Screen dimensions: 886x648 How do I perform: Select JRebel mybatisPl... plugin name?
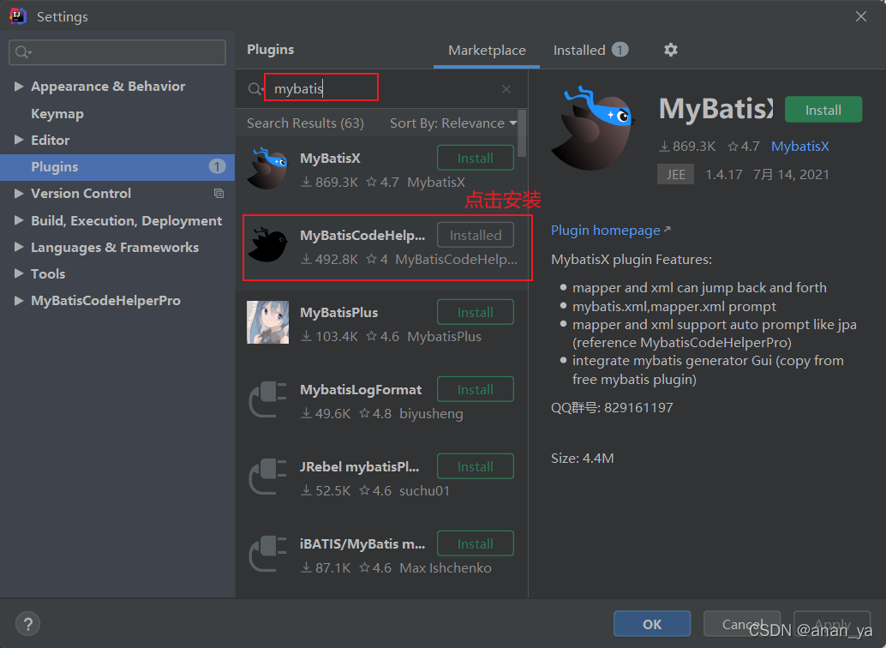[359, 466]
